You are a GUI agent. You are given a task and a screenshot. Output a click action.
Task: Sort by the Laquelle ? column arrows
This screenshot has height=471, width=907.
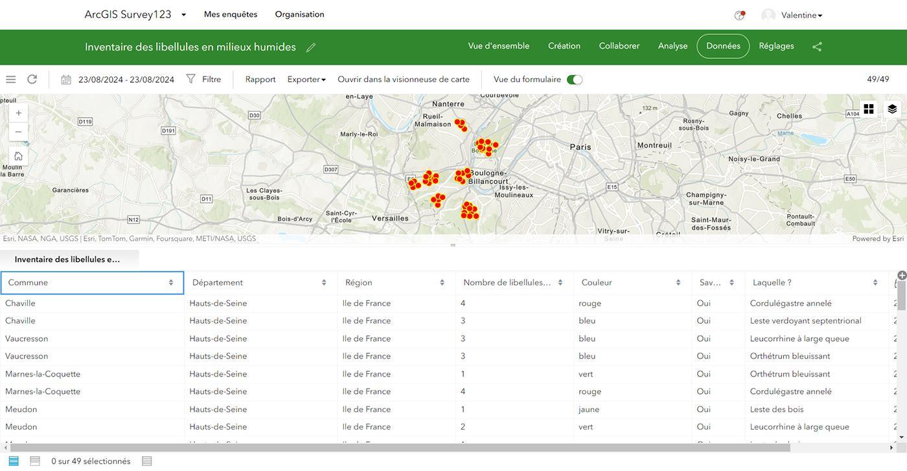coord(875,283)
